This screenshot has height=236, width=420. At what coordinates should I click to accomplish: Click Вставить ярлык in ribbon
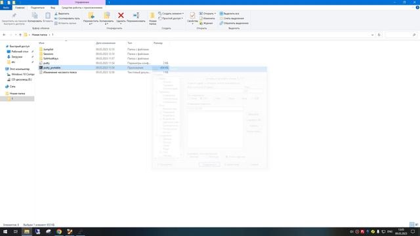tap(66, 24)
